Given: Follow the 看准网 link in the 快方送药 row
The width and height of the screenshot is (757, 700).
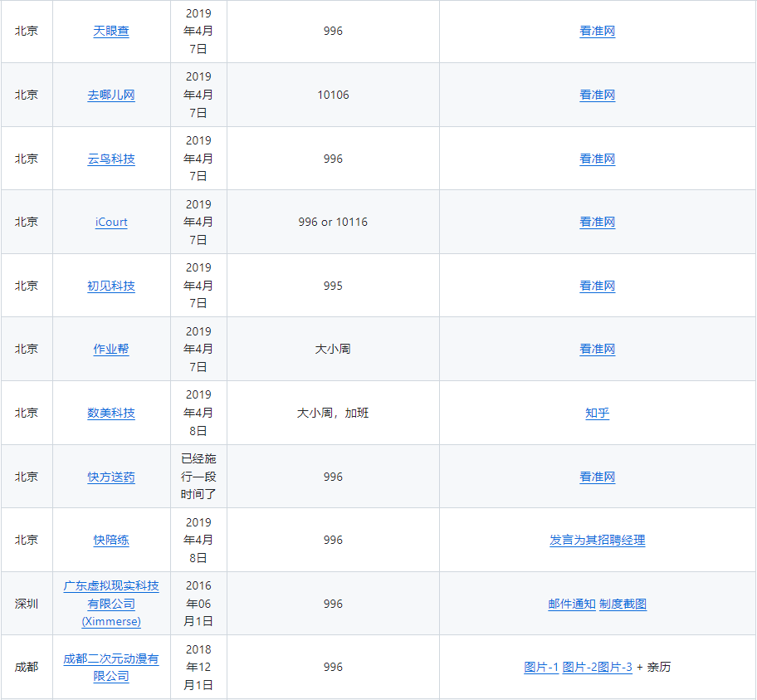Looking at the screenshot, I should [x=597, y=477].
